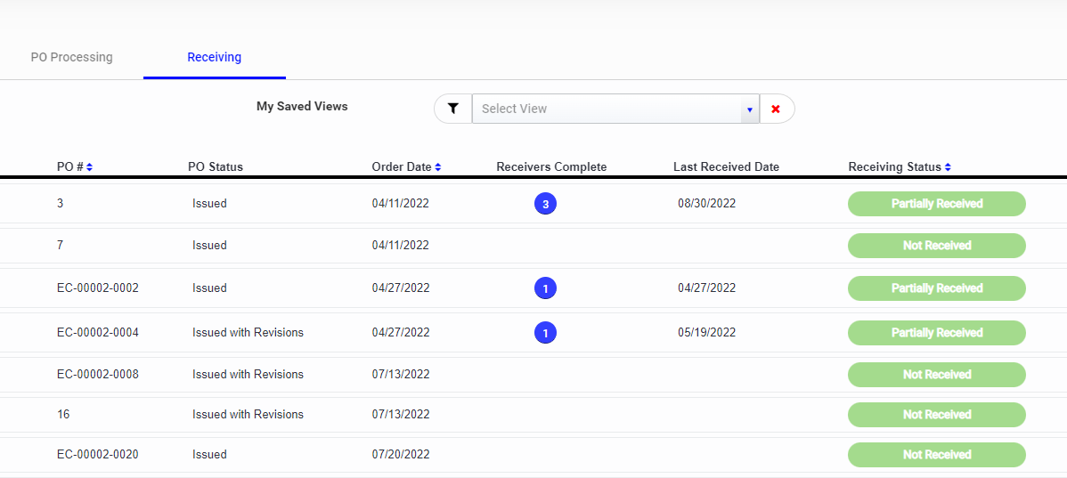Select PO number 7 cell
Screen dimensions: 1067x478
pyautogui.click(x=60, y=246)
